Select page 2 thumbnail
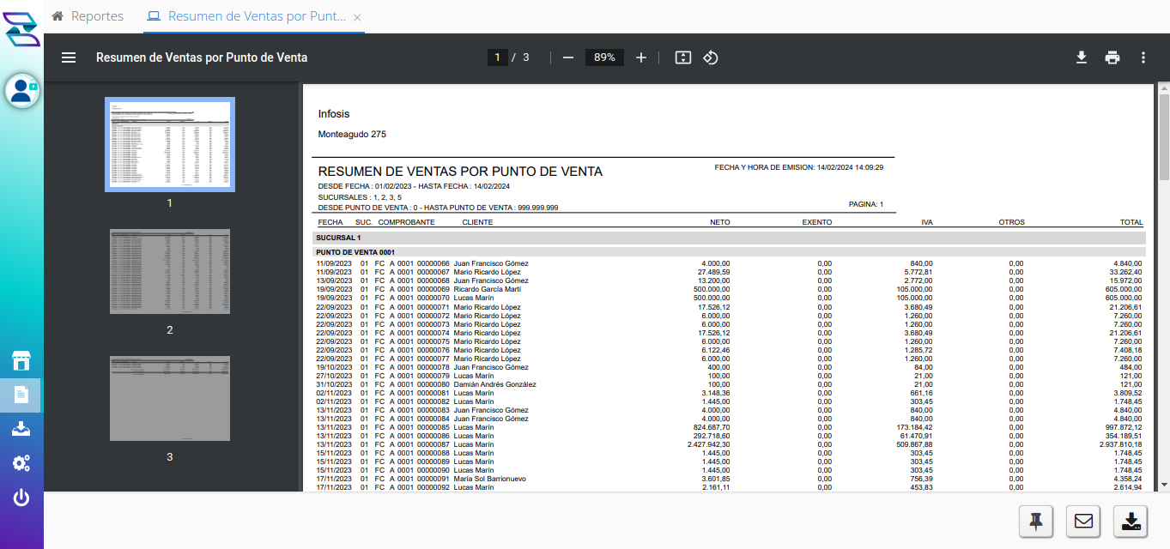The width and height of the screenshot is (1170, 549). point(170,272)
